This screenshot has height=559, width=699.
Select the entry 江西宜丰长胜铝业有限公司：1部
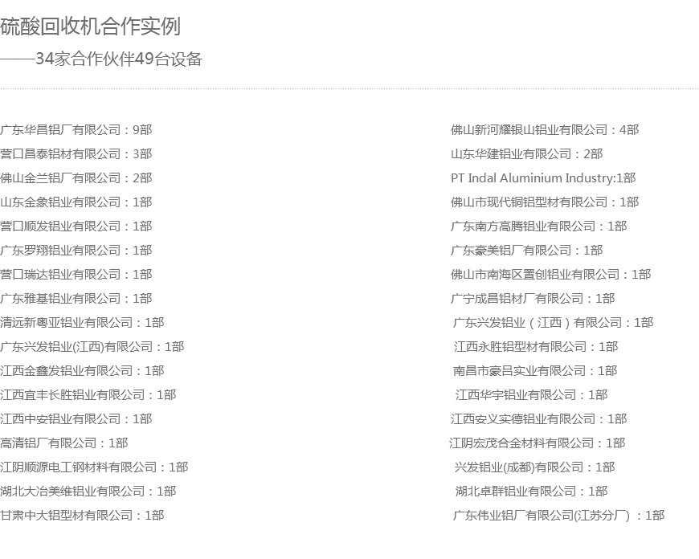(88, 394)
